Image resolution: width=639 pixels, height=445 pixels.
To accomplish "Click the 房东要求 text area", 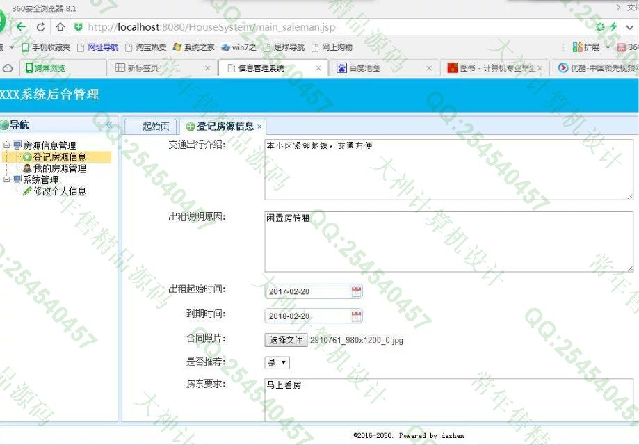I will click(x=448, y=400).
